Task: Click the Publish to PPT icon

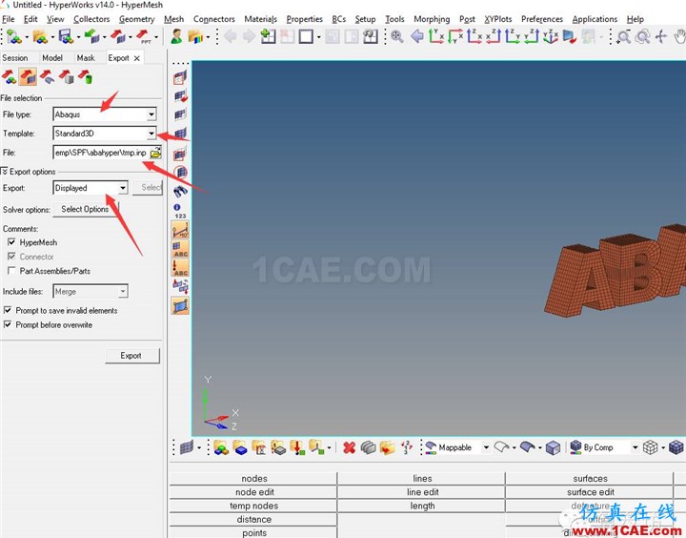Action: [144, 37]
